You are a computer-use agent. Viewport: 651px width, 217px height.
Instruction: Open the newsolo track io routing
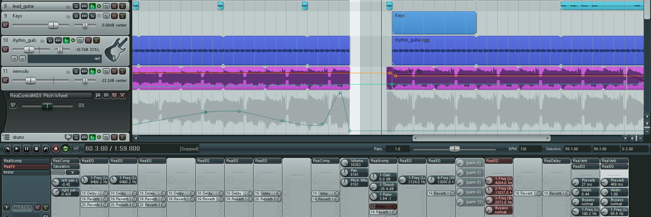(76, 71)
